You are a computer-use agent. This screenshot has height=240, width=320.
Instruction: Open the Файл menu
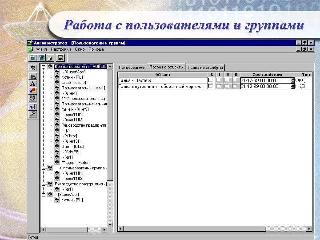pos(42,49)
